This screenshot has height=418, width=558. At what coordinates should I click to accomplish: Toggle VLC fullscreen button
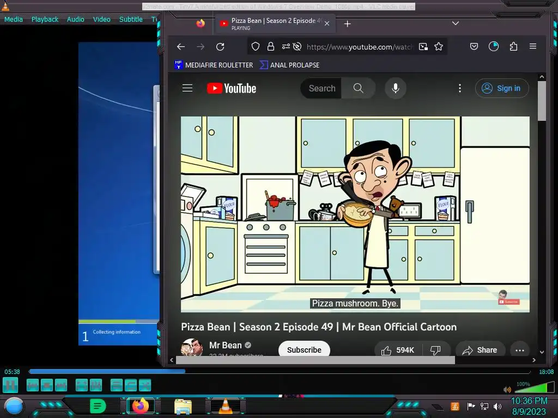pos(82,385)
